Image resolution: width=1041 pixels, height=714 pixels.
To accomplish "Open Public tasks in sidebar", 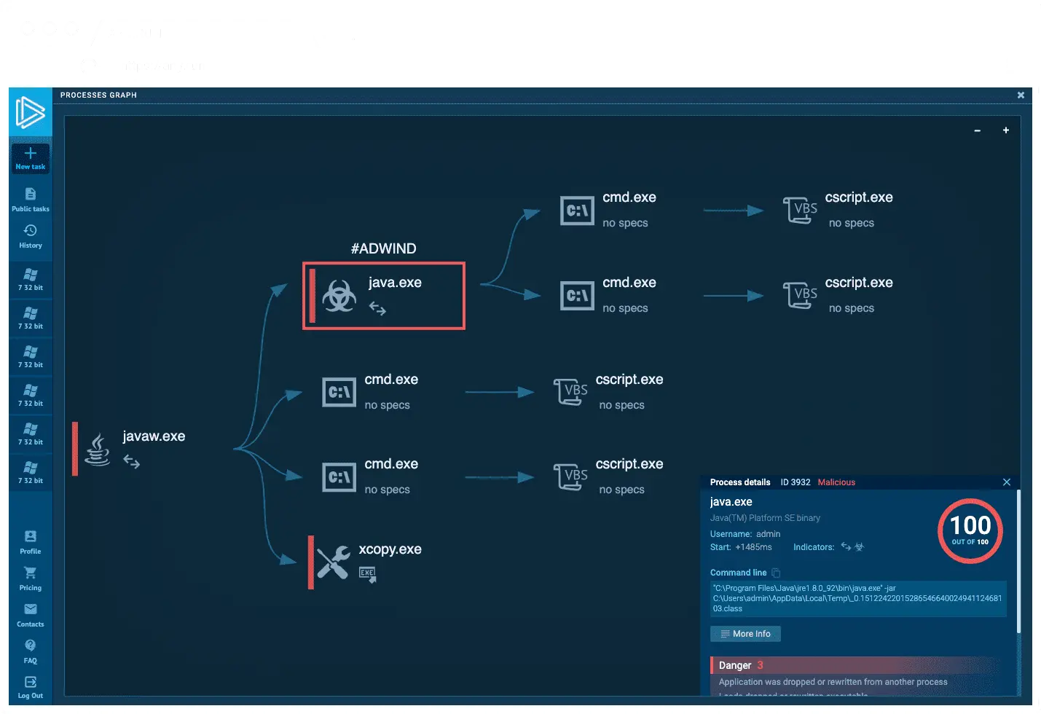I will coord(30,195).
